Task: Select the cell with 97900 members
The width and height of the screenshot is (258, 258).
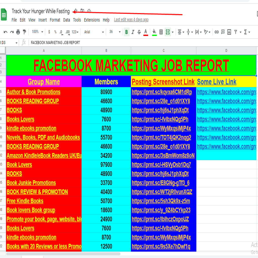Action: click(106, 165)
